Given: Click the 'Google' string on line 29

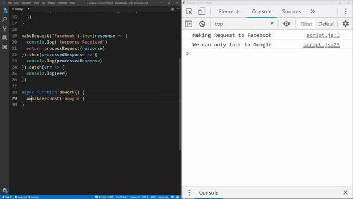Looking at the screenshot, I should 72,98.
